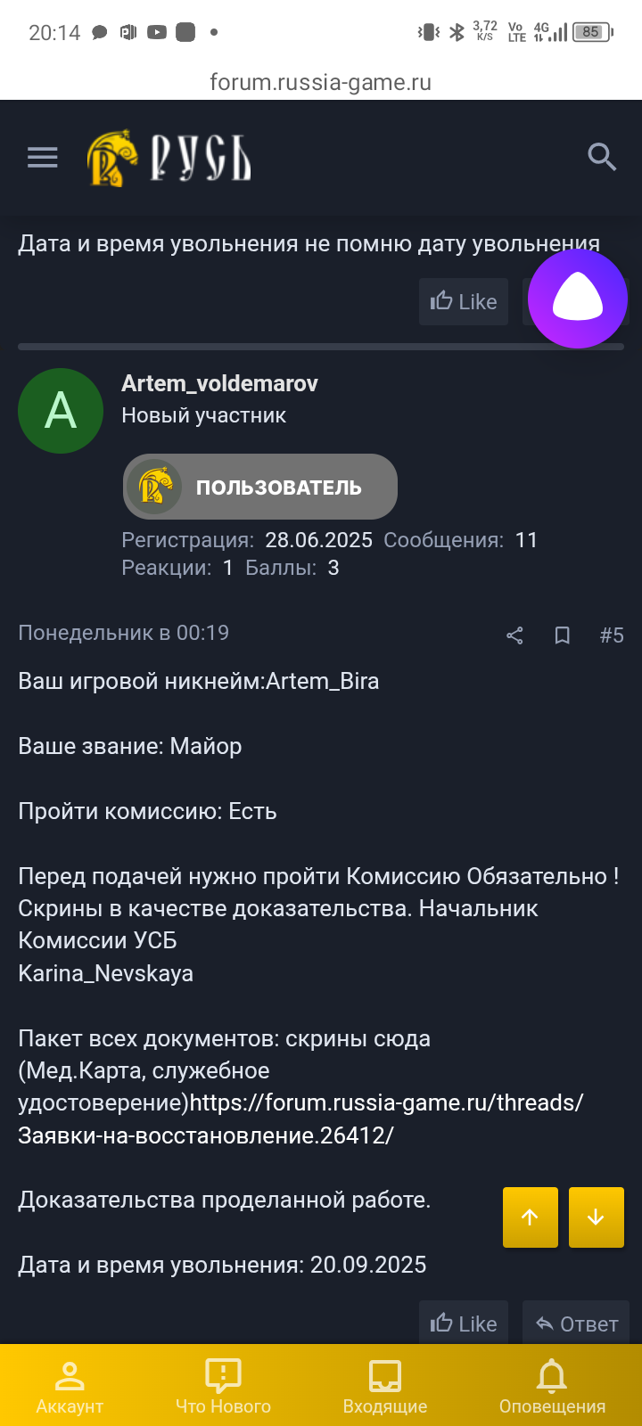The height and width of the screenshot is (1426, 642).
Task: Open Оповещения notifications in bottom bar
Action: point(551,1384)
